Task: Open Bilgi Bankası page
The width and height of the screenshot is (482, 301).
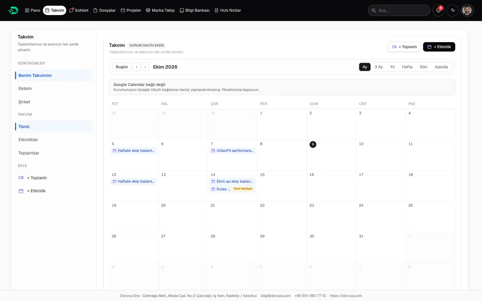Action: (x=194, y=11)
